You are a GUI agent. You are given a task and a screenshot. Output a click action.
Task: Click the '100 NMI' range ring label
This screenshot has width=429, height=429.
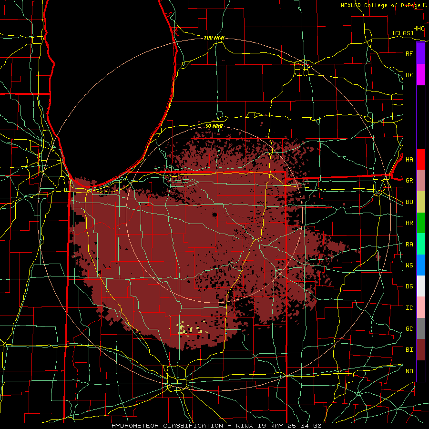214,38
